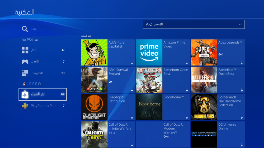Screen dimensions: 264x148
Task: Click download icon on Blacklight Retribution
Action: point(132,117)
